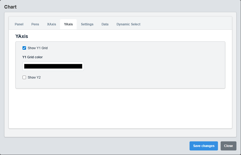Switch to the Panel tab
Image resolution: width=241 pixels, height=155 pixels.
click(x=19, y=24)
